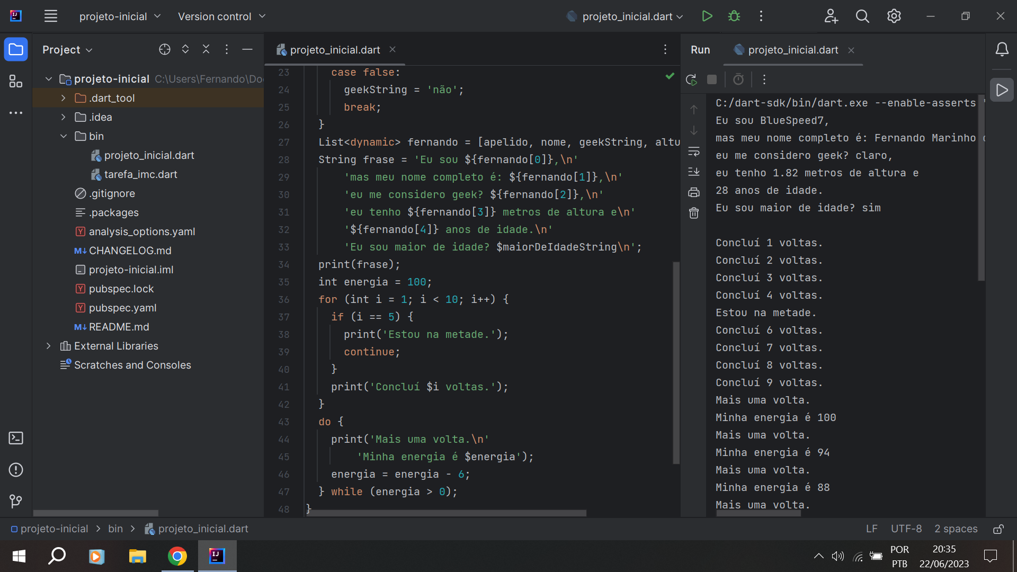
Task: Expand the .dart_tool folder
Action: tap(64, 98)
